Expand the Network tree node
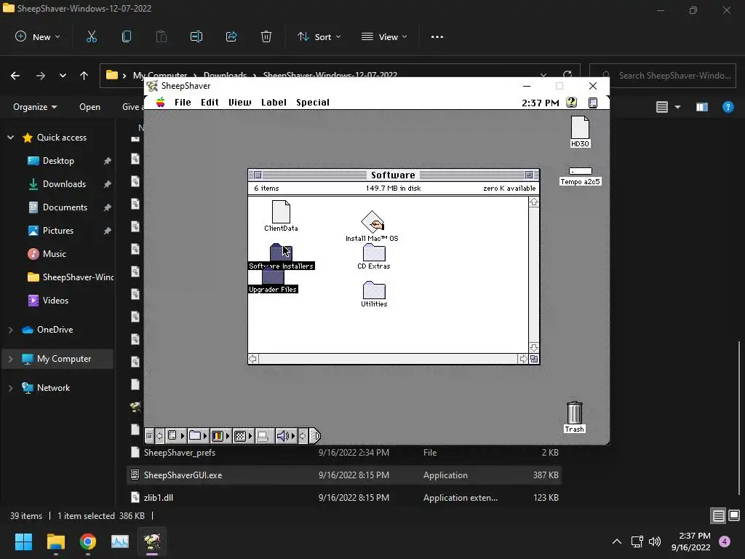Screen dimensions: 745x559 [x=10, y=388]
